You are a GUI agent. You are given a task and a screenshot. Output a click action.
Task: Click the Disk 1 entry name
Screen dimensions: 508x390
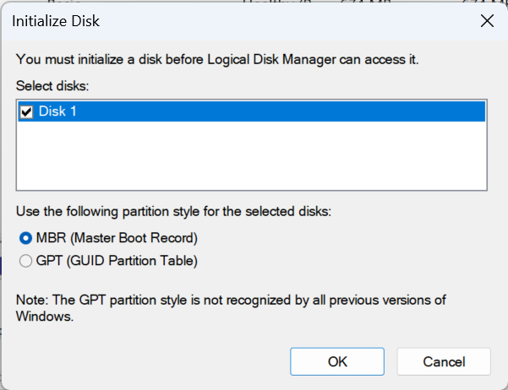(x=57, y=111)
